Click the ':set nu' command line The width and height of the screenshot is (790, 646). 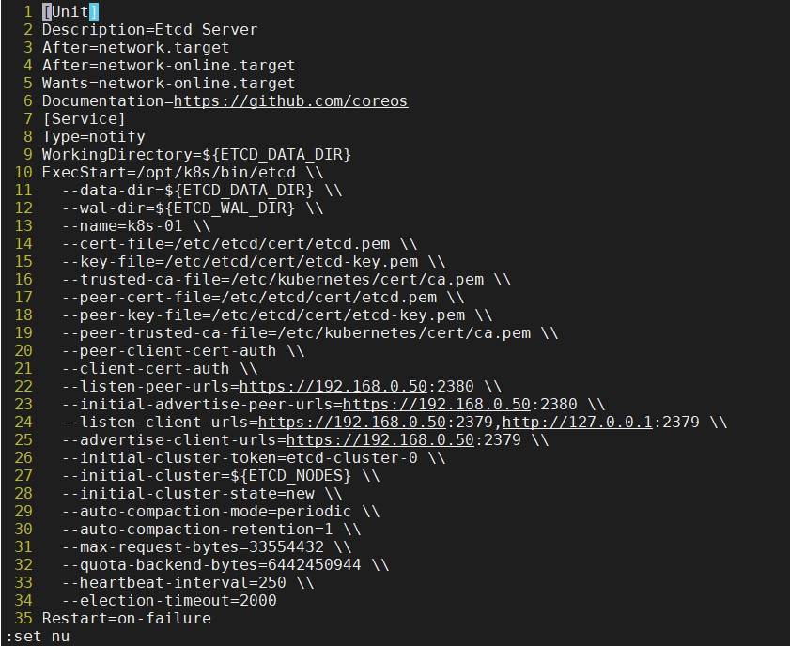(38, 637)
